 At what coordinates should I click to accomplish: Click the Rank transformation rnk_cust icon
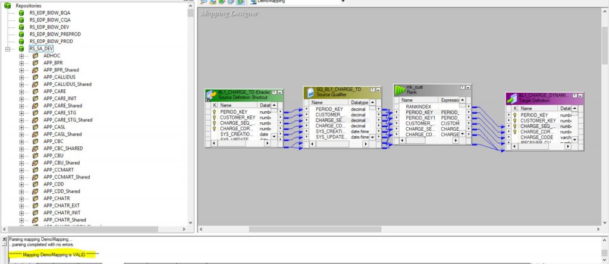(x=400, y=90)
